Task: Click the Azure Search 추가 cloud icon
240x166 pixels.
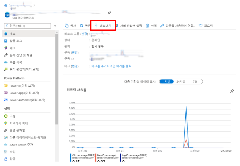Action: point(6,144)
